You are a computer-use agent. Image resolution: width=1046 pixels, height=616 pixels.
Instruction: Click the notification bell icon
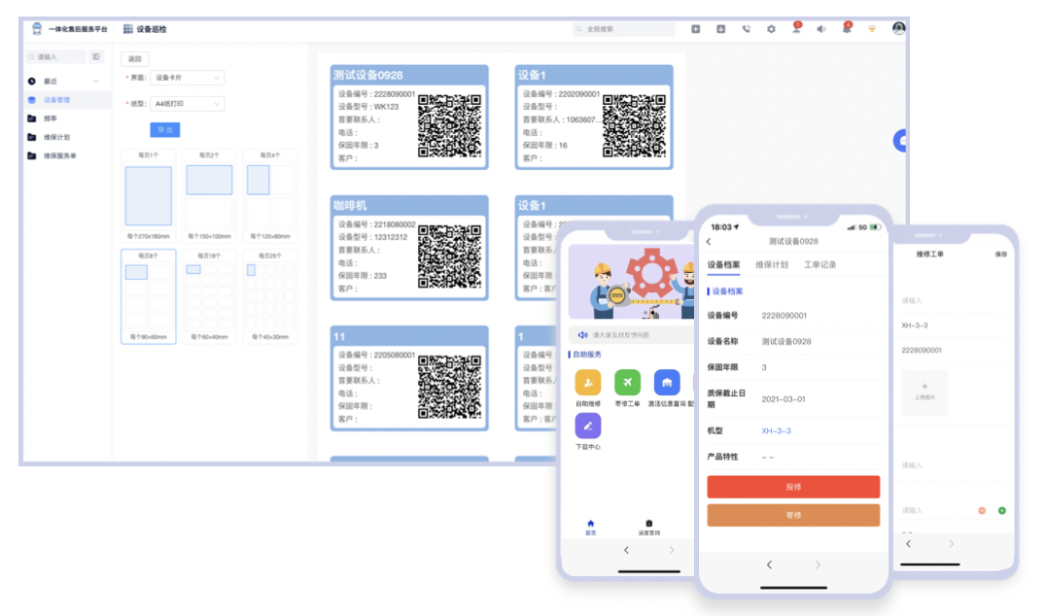[846, 29]
